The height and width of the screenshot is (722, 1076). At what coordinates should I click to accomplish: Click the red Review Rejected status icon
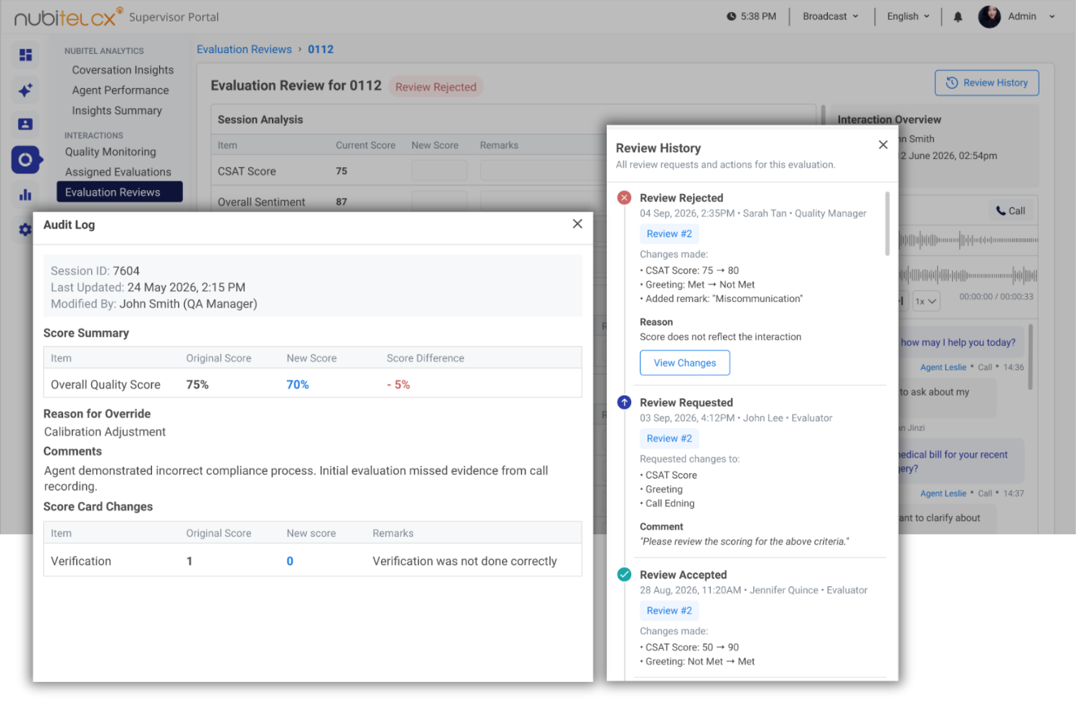point(624,198)
